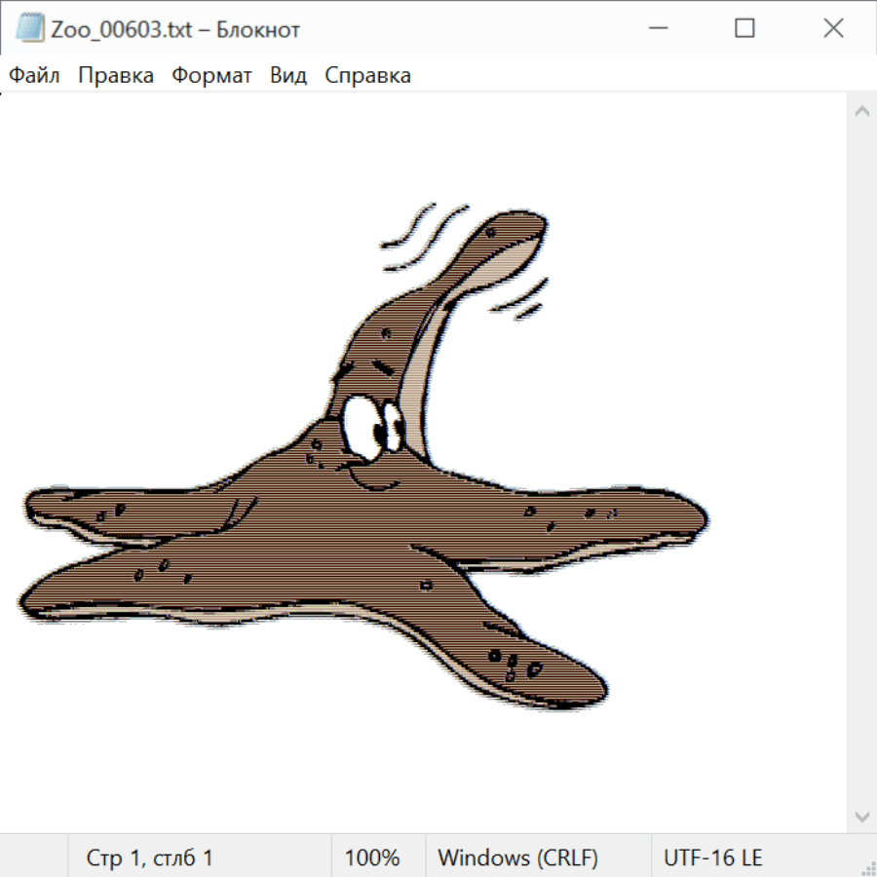Click the Windows (CRLF) status field
877x877 pixels.
[x=517, y=858]
